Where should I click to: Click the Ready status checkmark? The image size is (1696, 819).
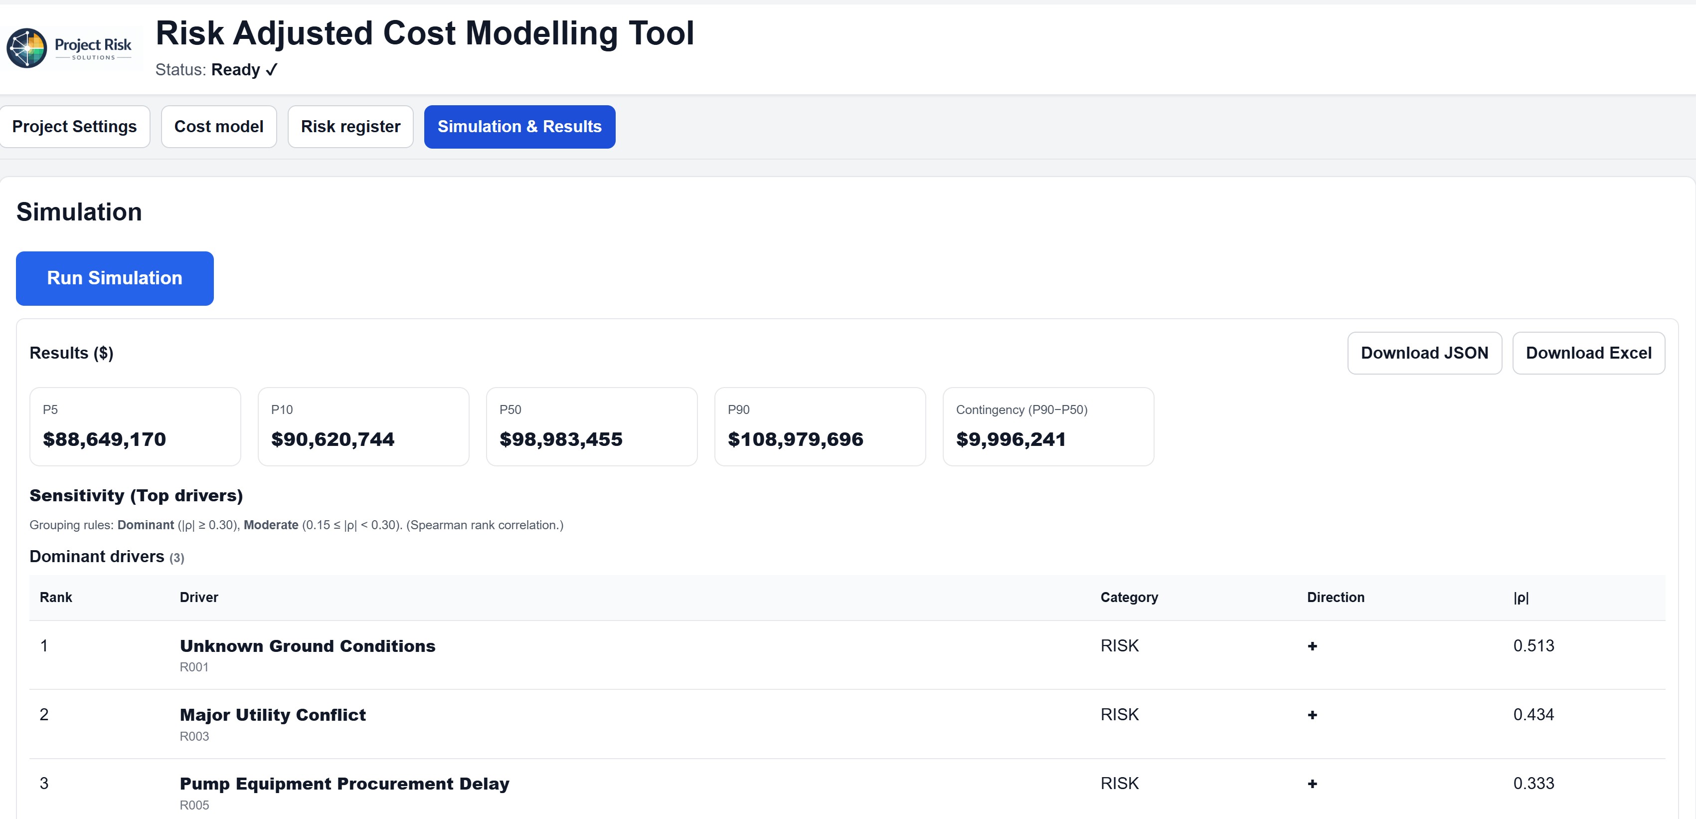271,70
